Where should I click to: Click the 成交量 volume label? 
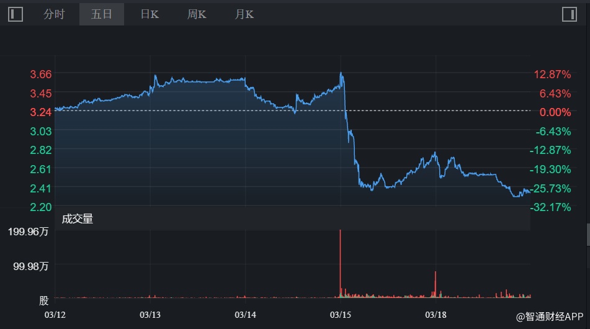77,219
